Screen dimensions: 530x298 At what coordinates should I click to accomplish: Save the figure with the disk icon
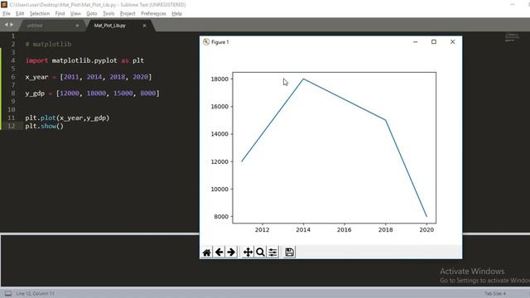tap(289, 252)
